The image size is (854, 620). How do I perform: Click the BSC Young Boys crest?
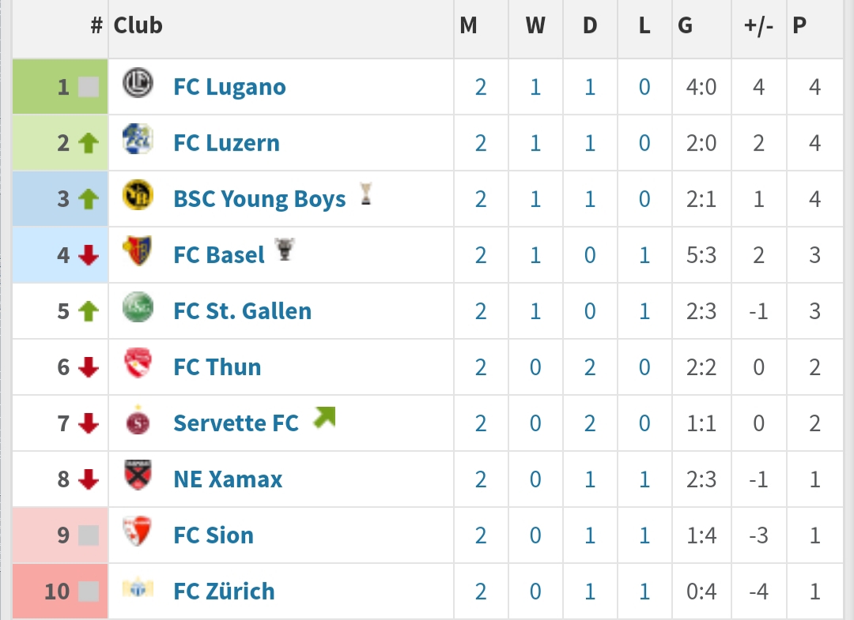click(138, 195)
